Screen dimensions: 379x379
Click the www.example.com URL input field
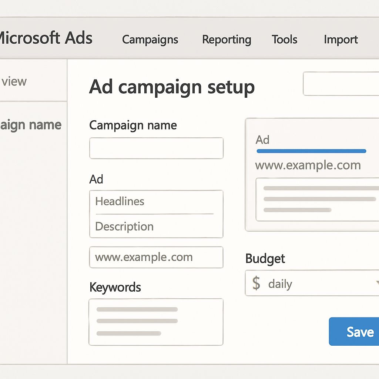coord(156,257)
